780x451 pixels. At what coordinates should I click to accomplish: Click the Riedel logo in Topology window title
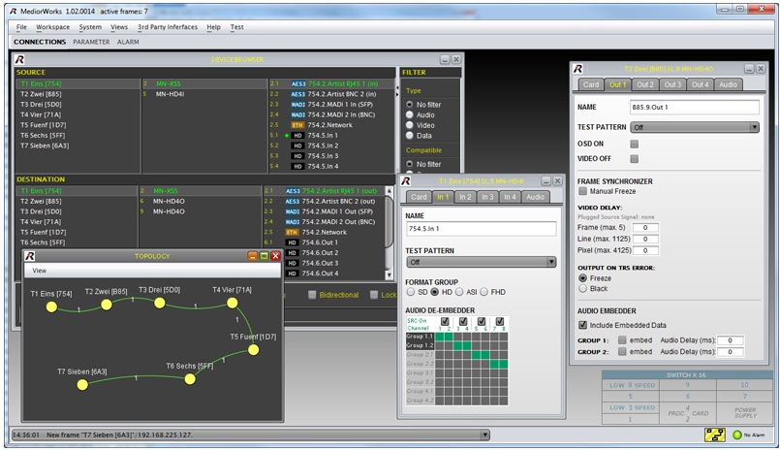click(x=29, y=256)
